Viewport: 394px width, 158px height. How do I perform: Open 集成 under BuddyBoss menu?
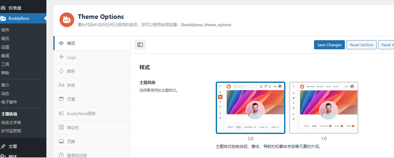pyautogui.click(x=5, y=56)
